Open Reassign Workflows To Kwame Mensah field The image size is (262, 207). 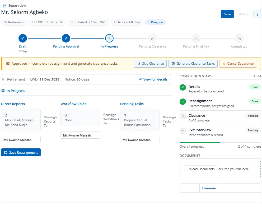80,135
